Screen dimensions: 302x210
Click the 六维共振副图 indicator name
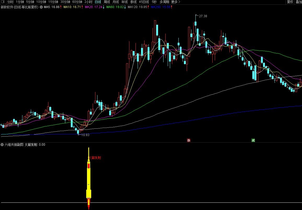click(14, 145)
